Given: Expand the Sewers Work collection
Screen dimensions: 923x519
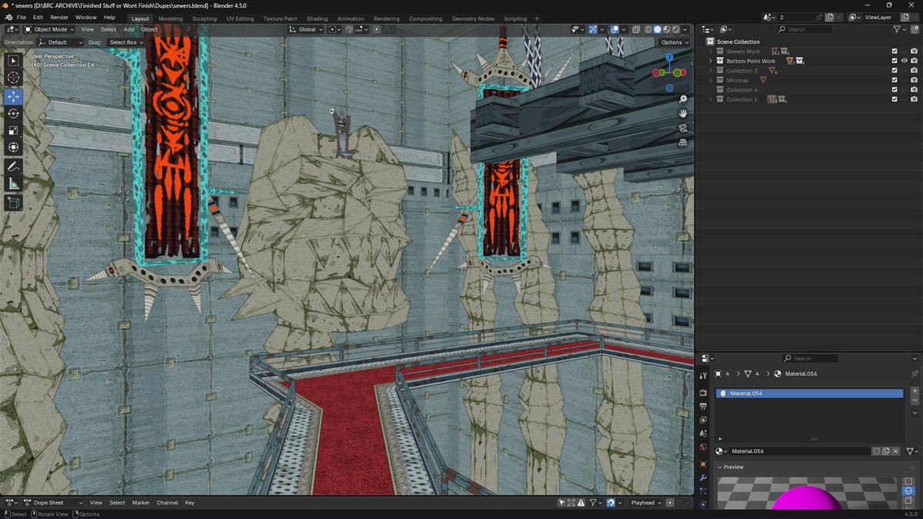Looking at the screenshot, I should click(711, 52).
